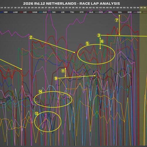
Task: Select annotation marker number 6
Action: click(x=102, y=41)
